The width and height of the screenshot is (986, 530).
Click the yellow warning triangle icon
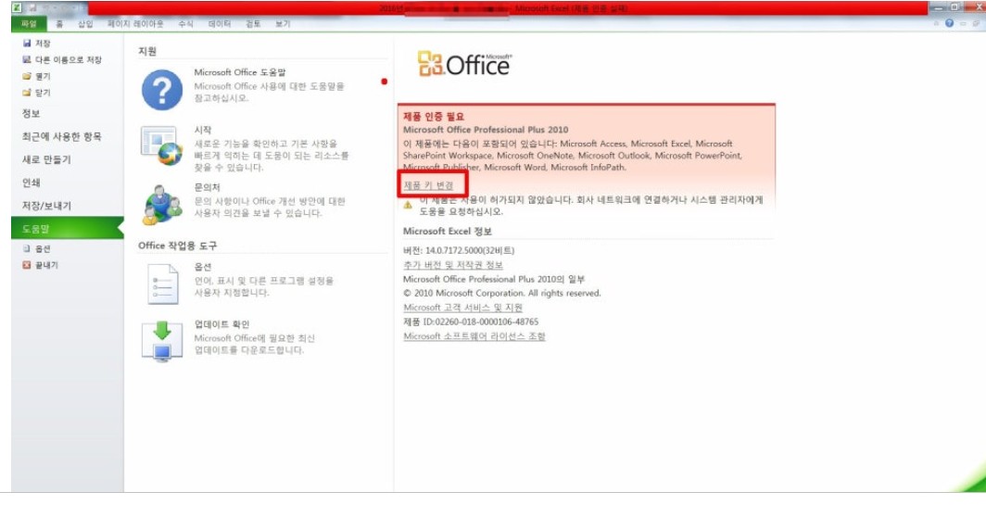pyautogui.click(x=408, y=205)
